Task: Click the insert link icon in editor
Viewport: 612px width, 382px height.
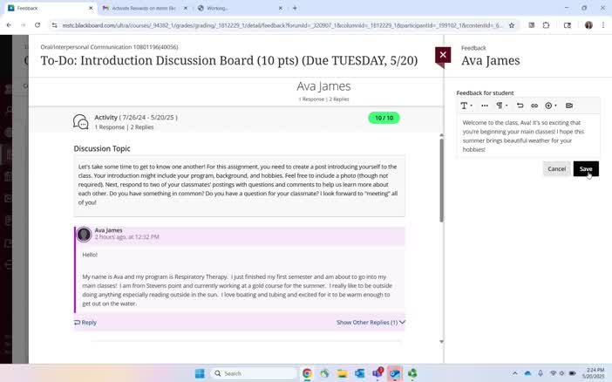Action: point(534,106)
